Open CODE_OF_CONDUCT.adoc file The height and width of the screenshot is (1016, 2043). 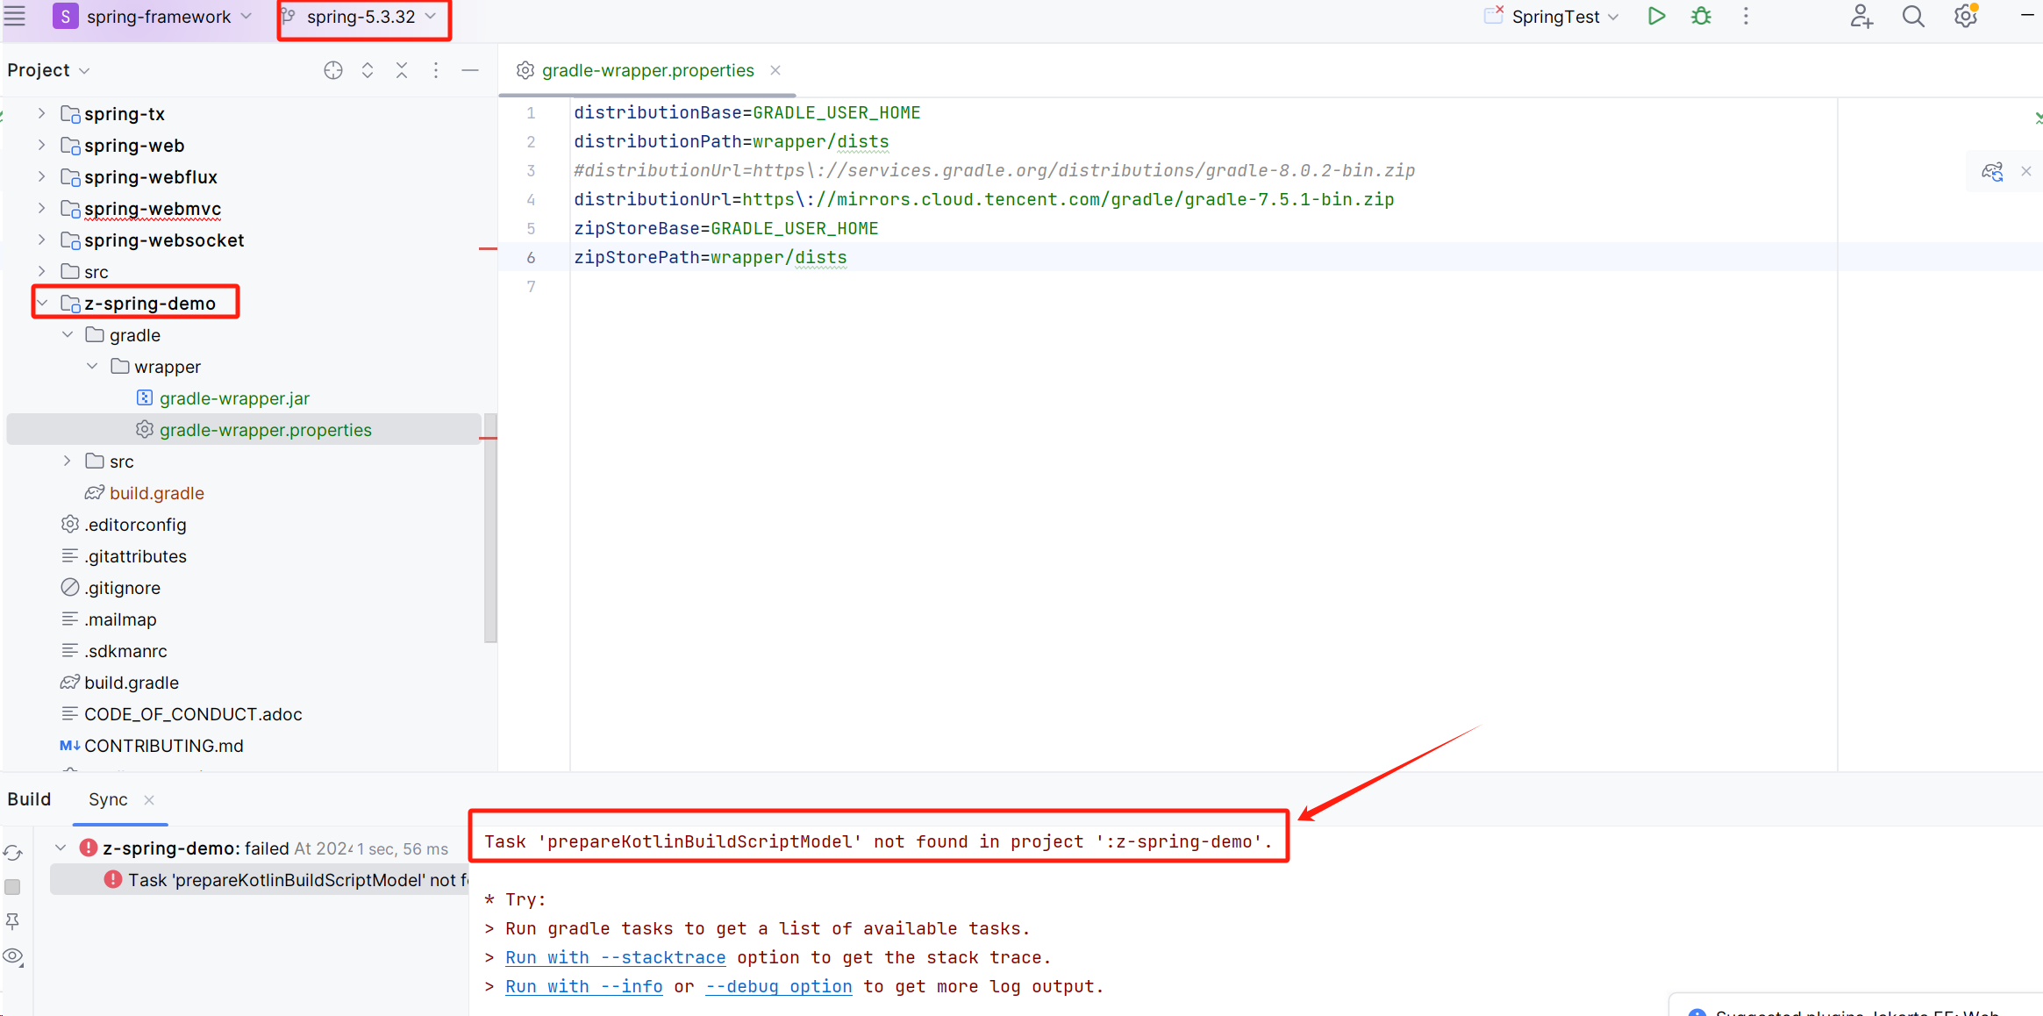click(193, 714)
